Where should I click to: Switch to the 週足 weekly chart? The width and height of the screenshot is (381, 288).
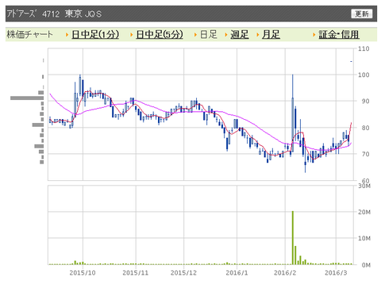[240, 35]
